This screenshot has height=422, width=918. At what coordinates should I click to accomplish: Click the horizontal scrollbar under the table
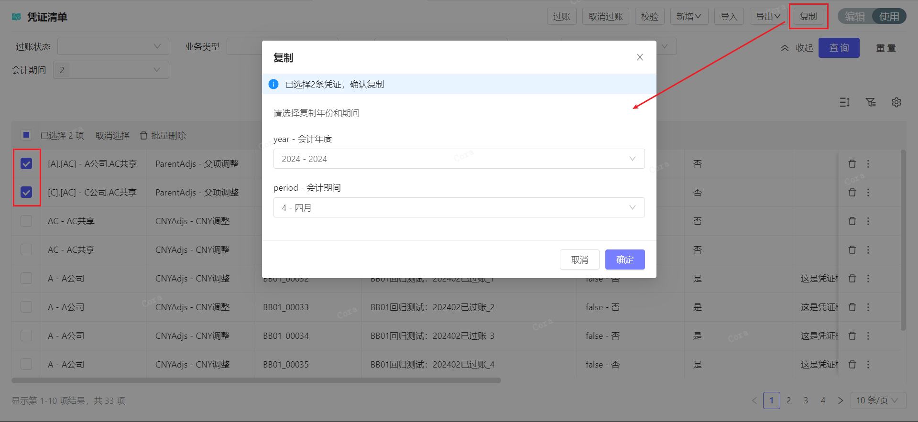256,381
